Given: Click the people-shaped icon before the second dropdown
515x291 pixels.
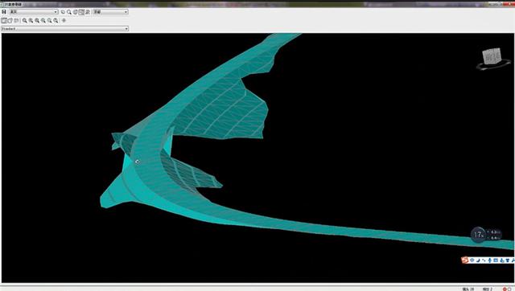Looking at the screenshot, I should 88,12.
